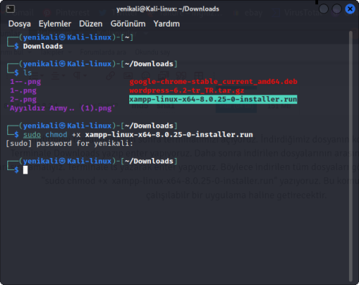
Task: Click the minimize window circle button
Action: pyautogui.click(x=324, y=9)
